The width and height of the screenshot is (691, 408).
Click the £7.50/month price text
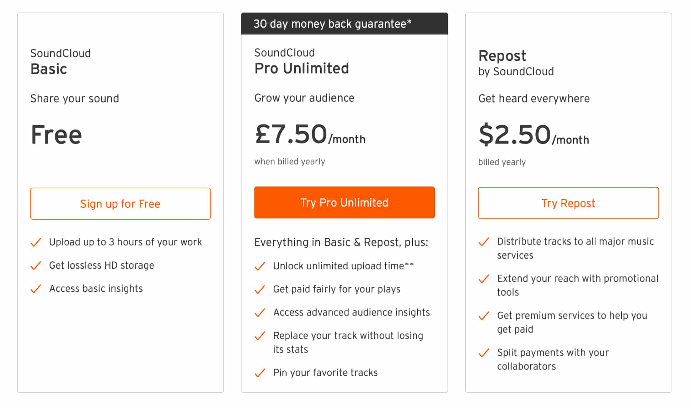pyautogui.click(x=310, y=134)
